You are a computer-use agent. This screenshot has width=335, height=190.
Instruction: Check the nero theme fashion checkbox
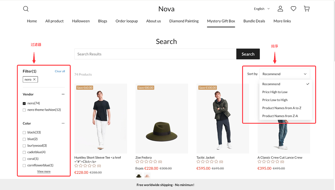[x=24, y=110]
